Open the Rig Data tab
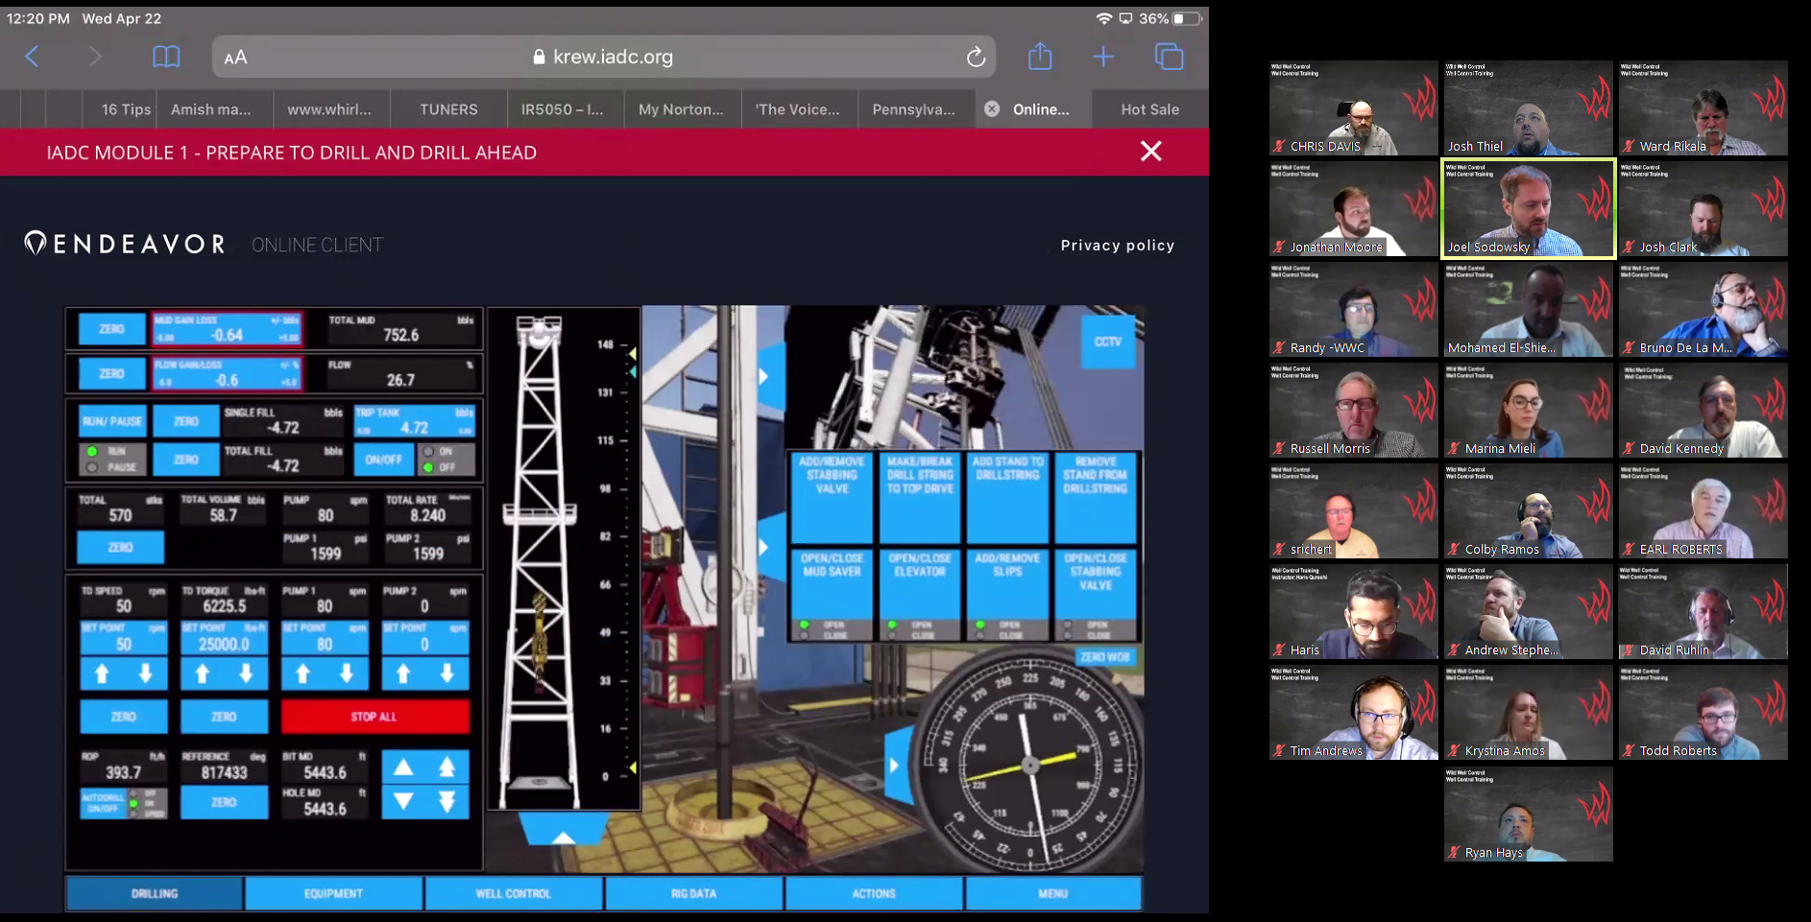Image resolution: width=1811 pixels, height=922 pixels. pos(693,893)
